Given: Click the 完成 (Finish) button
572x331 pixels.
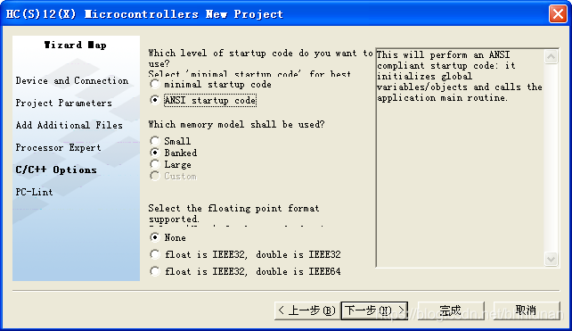Looking at the screenshot, I should pos(451,310).
